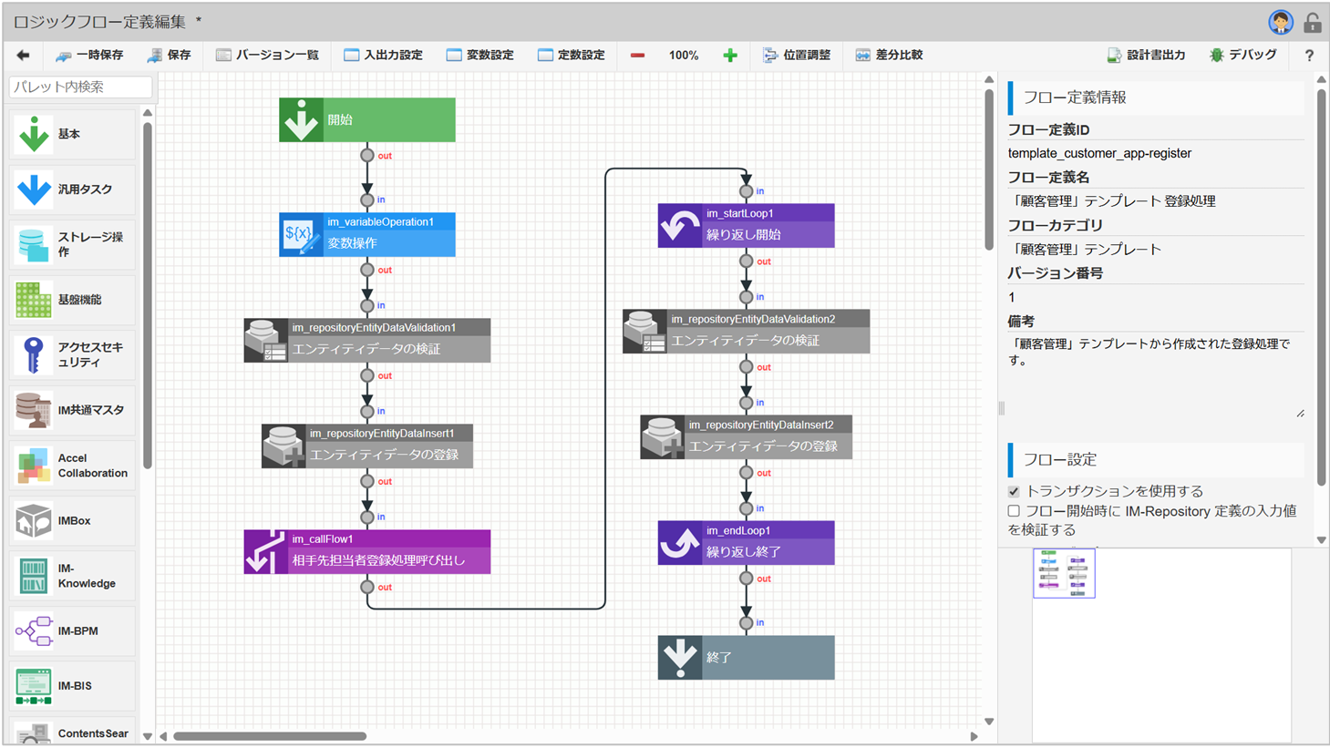Select the im_startLoop1 loop start node
Viewport: 1330px width, 748px height.
pos(746,225)
